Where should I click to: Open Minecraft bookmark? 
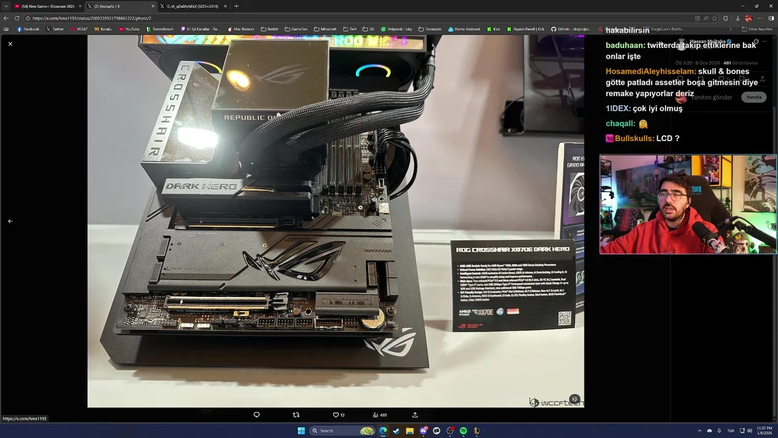coord(325,29)
